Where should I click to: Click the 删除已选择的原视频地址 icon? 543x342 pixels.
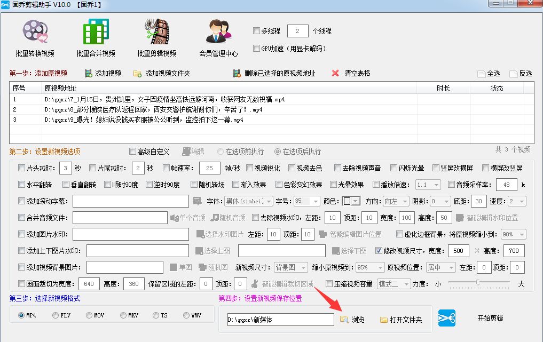click(x=237, y=74)
